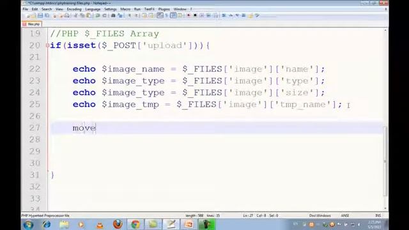Open Internet Explorer from the taskbar
This screenshot has width=409, height=230.
pos(47,224)
